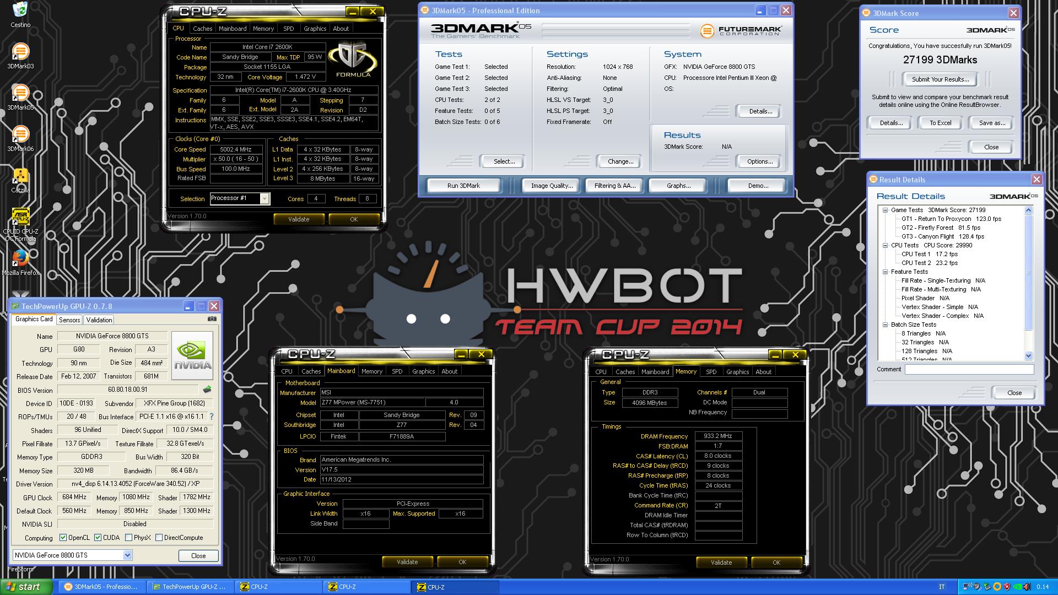This screenshot has height=595, width=1058.
Task: Open the 3DMark05 desktop shortcut
Action: [x=20, y=97]
